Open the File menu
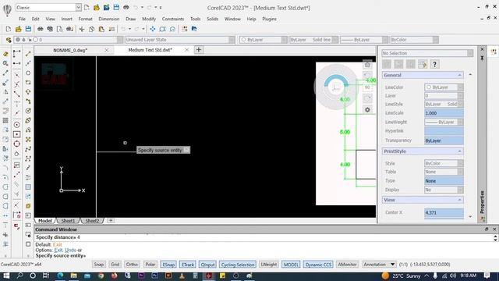The image size is (499, 281). click(x=22, y=19)
